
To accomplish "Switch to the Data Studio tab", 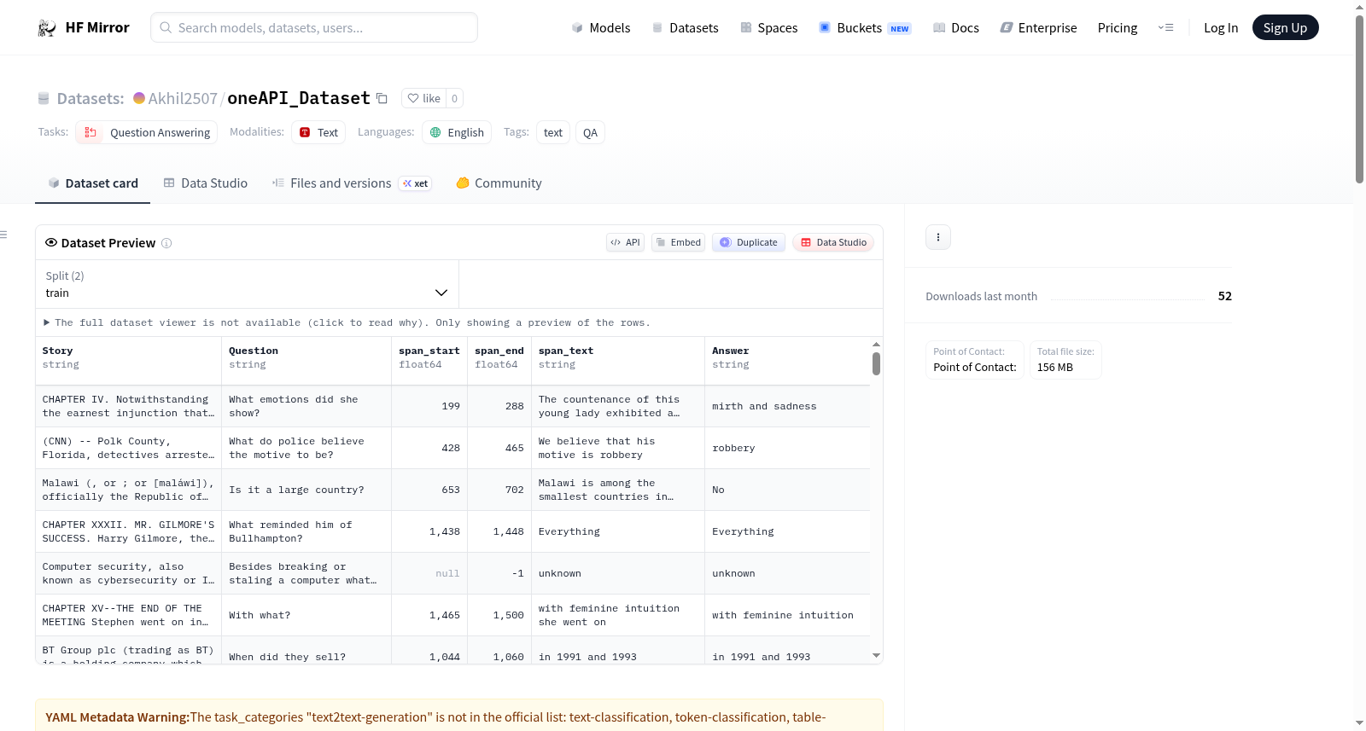I will pyautogui.click(x=206, y=183).
